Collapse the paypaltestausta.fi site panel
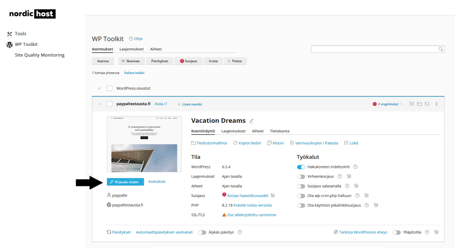Viewport: 455px width, 248px height. (99, 104)
